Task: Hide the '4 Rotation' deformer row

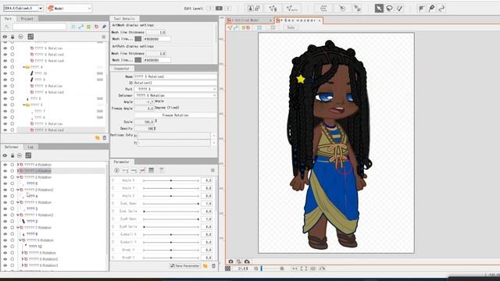Action: click(x=5, y=165)
